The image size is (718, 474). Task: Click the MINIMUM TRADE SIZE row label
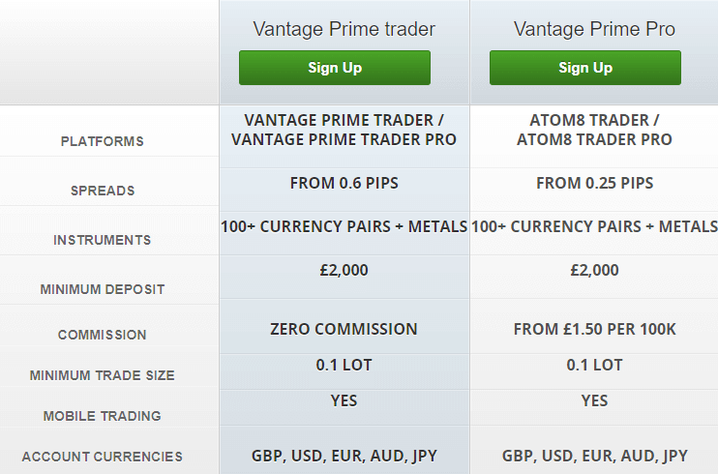(x=102, y=375)
